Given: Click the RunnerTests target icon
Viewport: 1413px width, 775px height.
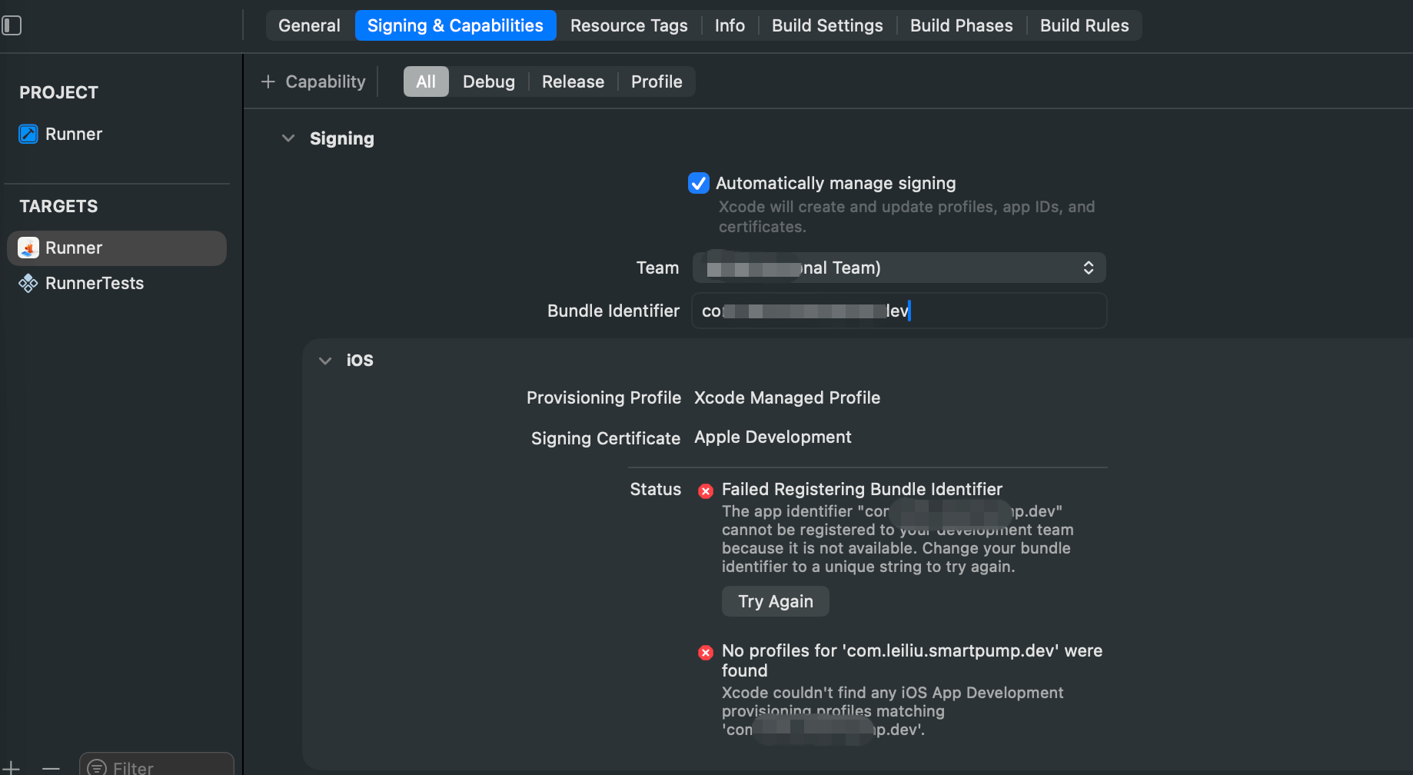Looking at the screenshot, I should 28,283.
